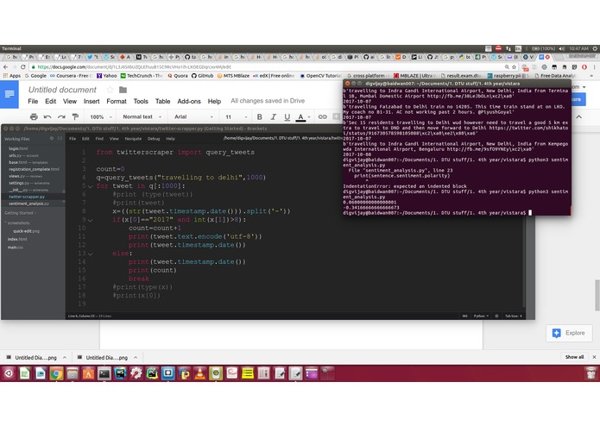Open the font size 11 dropdown
The height and width of the screenshot is (426, 600).
[x=236, y=116]
